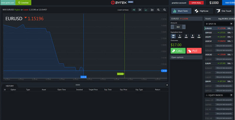Click One Touch target icon
This screenshot has width=235, height=120.
click(218, 11)
